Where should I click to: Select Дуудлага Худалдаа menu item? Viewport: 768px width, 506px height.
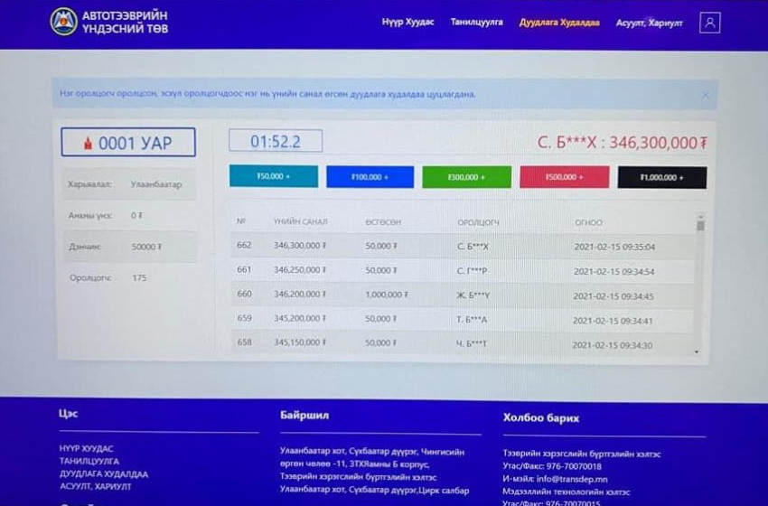tap(559, 23)
